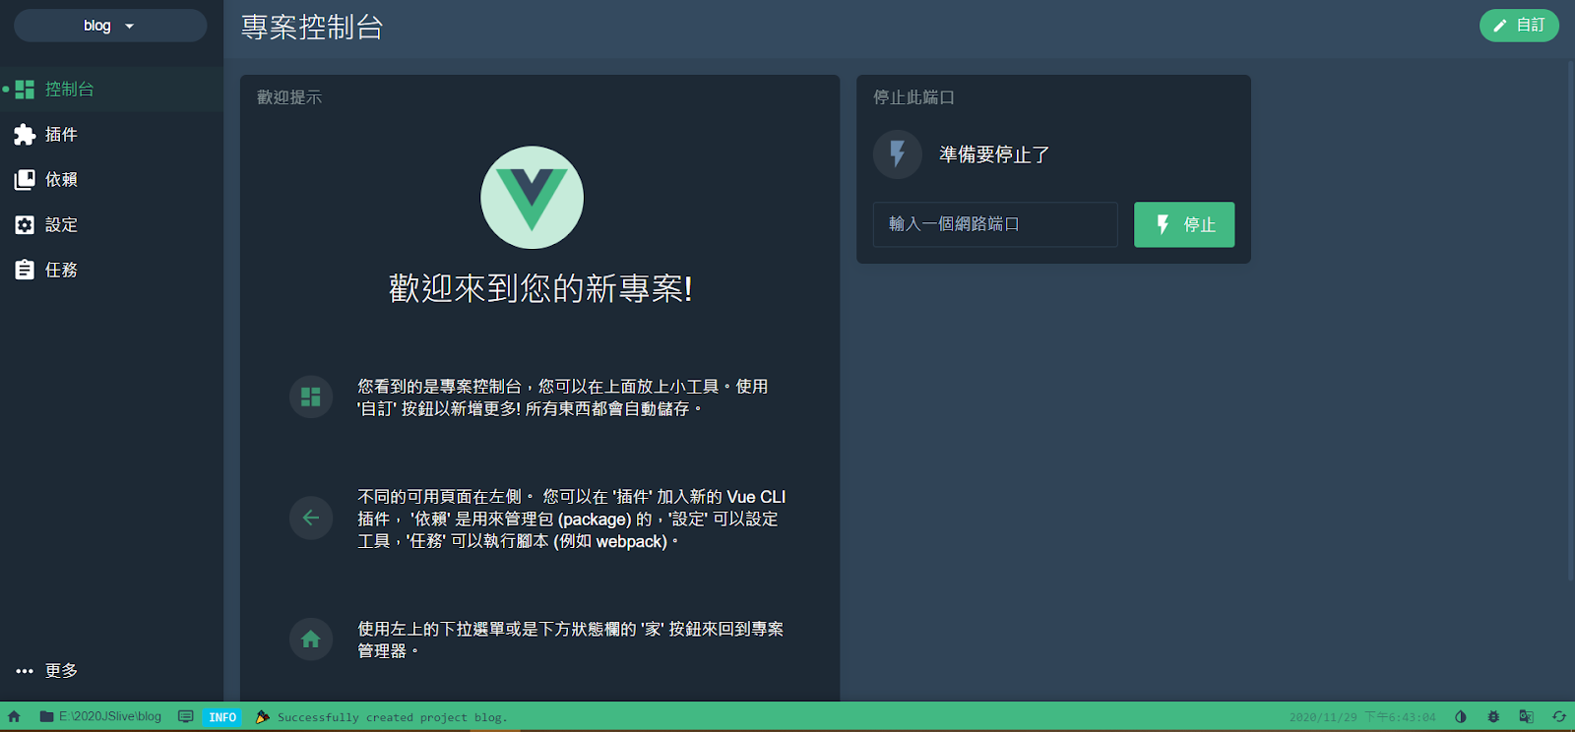The height and width of the screenshot is (732, 1575).
Task: Click the home icon in status bar
Action: 15,716
